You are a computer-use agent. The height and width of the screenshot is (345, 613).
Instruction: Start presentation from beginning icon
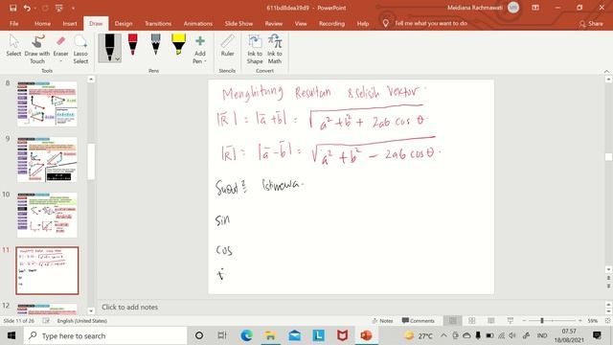58,8
